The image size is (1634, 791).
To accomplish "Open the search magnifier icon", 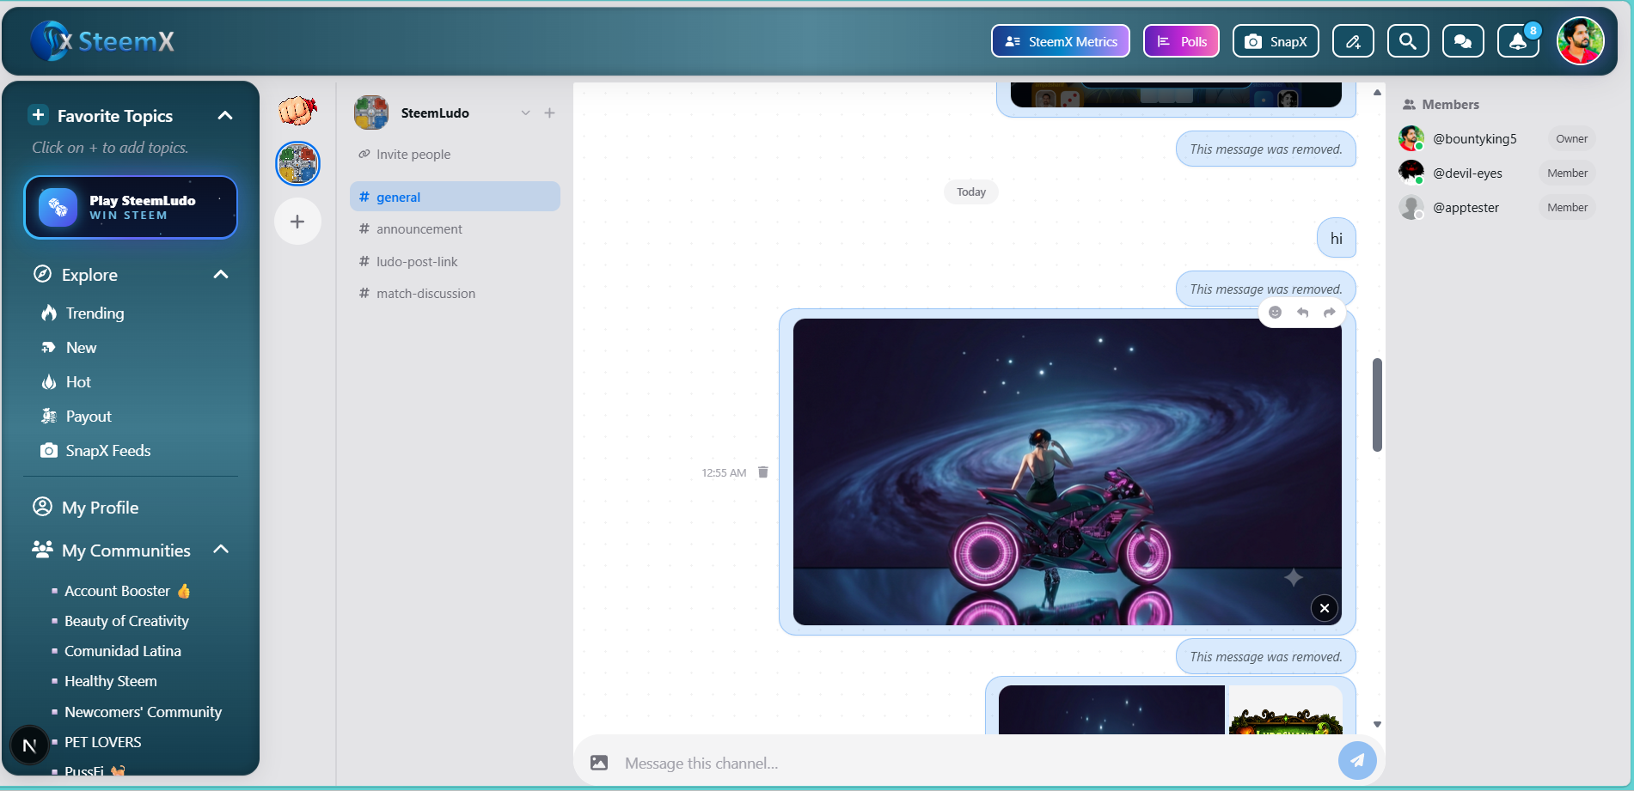I will (1408, 41).
